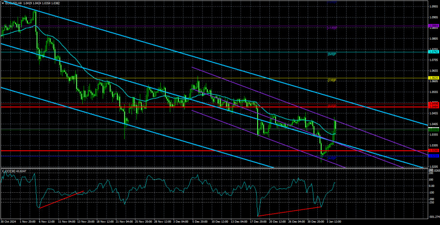Click the purple 1.0864 price tag on axis
Image resolution: width=440 pixels, height=225 pixels.
point(433,25)
